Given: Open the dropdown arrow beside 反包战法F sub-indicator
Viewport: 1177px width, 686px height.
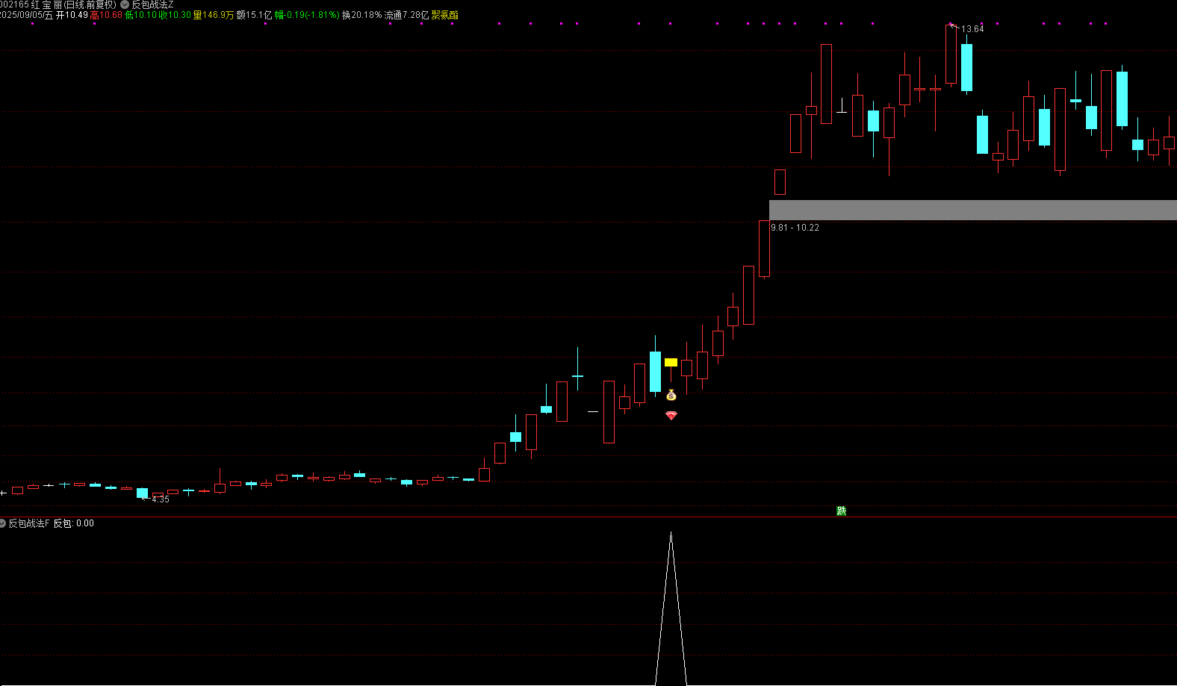Looking at the screenshot, I should pyautogui.click(x=2, y=523).
